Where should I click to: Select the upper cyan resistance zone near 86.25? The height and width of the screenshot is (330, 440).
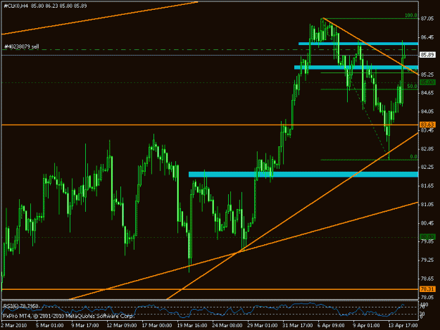coord(358,44)
